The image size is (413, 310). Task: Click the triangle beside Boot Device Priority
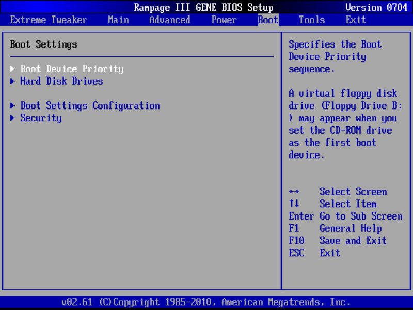point(12,69)
